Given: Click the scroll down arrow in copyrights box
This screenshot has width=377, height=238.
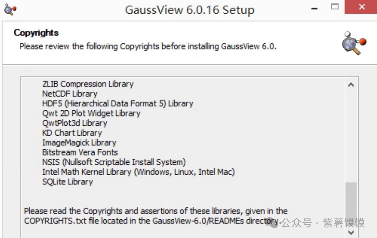Looking at the screenshot, I should pyautogui.click(x=351, y=232).
